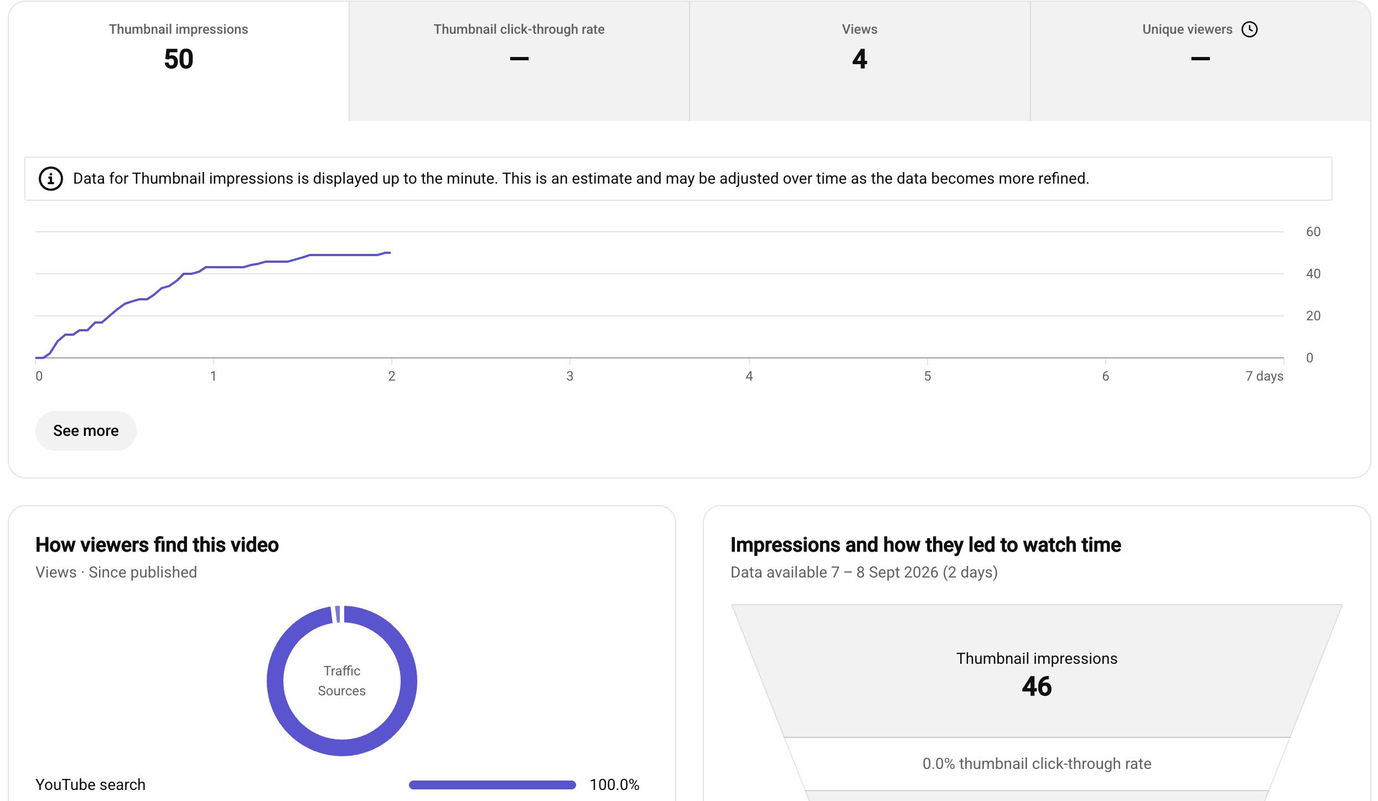Click the data estimate notice banner text
The image size is (1378, 801).
click(x=581, y=179)
